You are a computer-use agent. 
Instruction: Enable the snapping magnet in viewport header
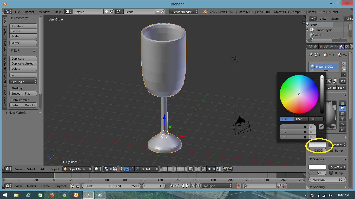[x=204, y=169]
